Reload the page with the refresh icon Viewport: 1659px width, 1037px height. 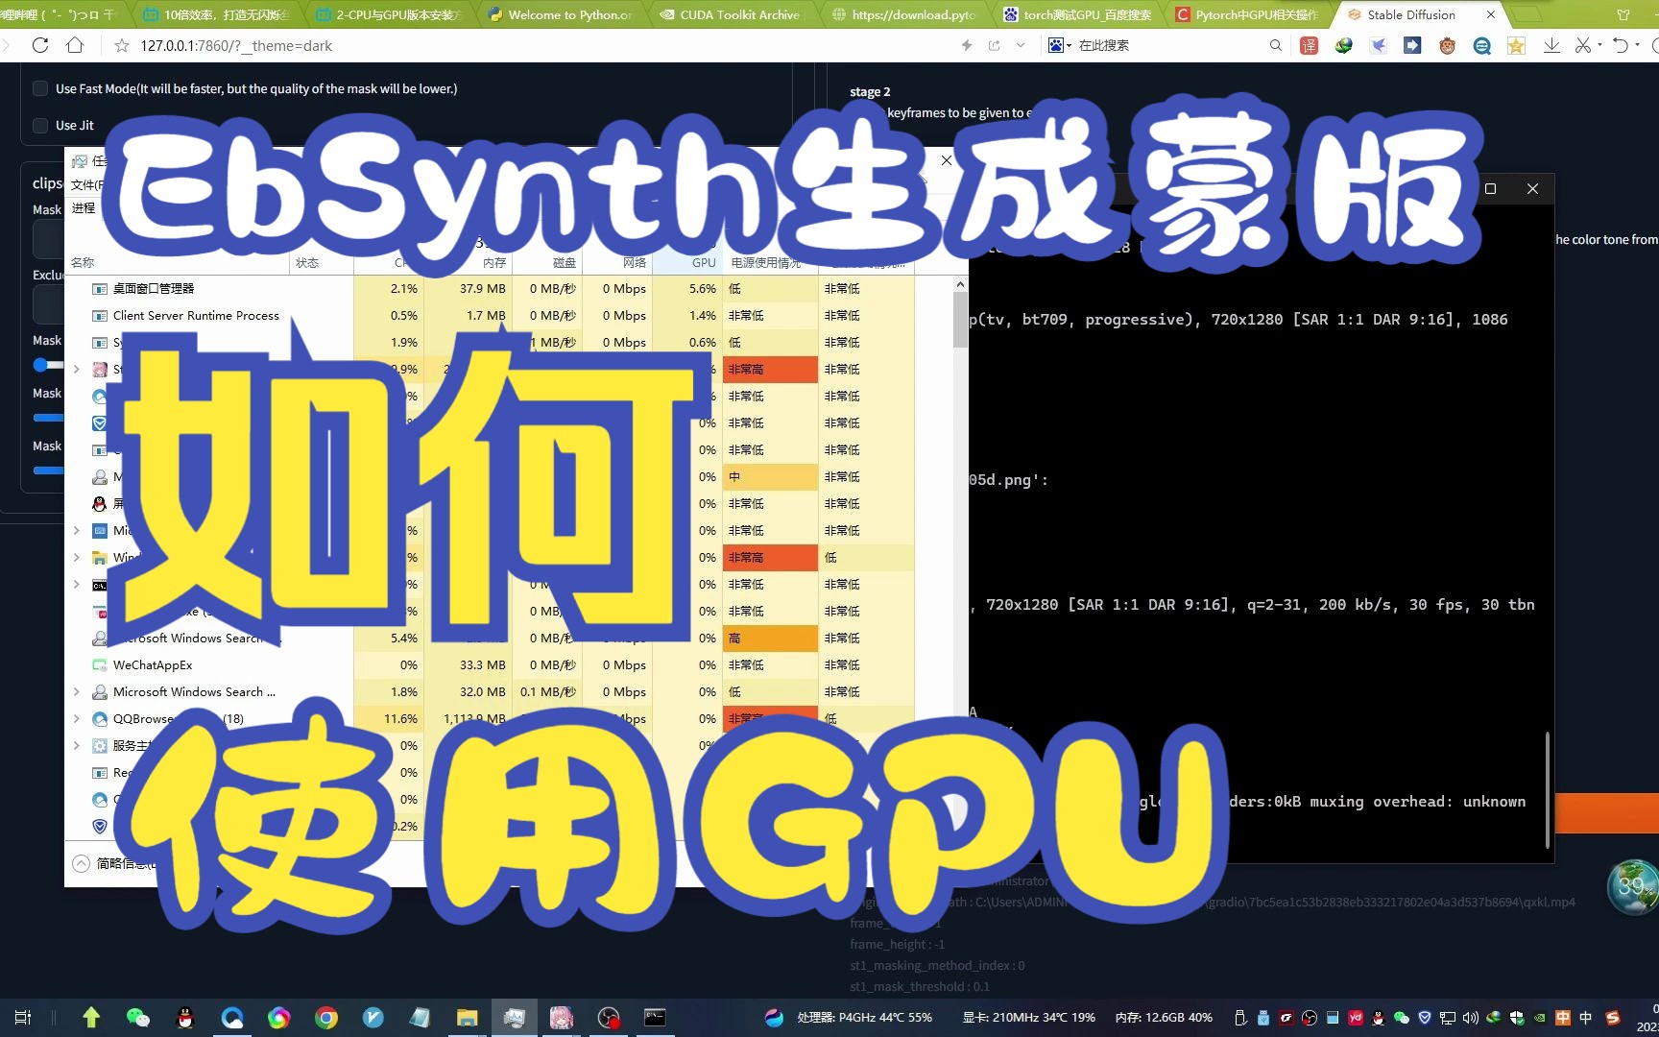coord(39,45)
